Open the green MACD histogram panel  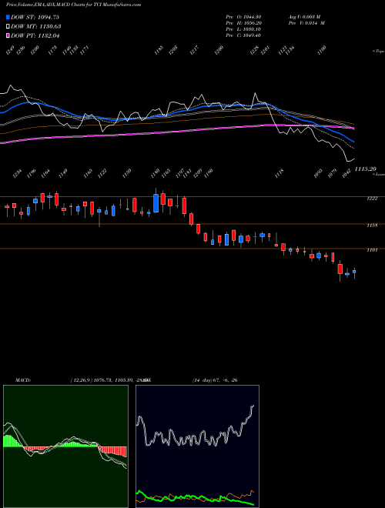[x=65, y=446]
